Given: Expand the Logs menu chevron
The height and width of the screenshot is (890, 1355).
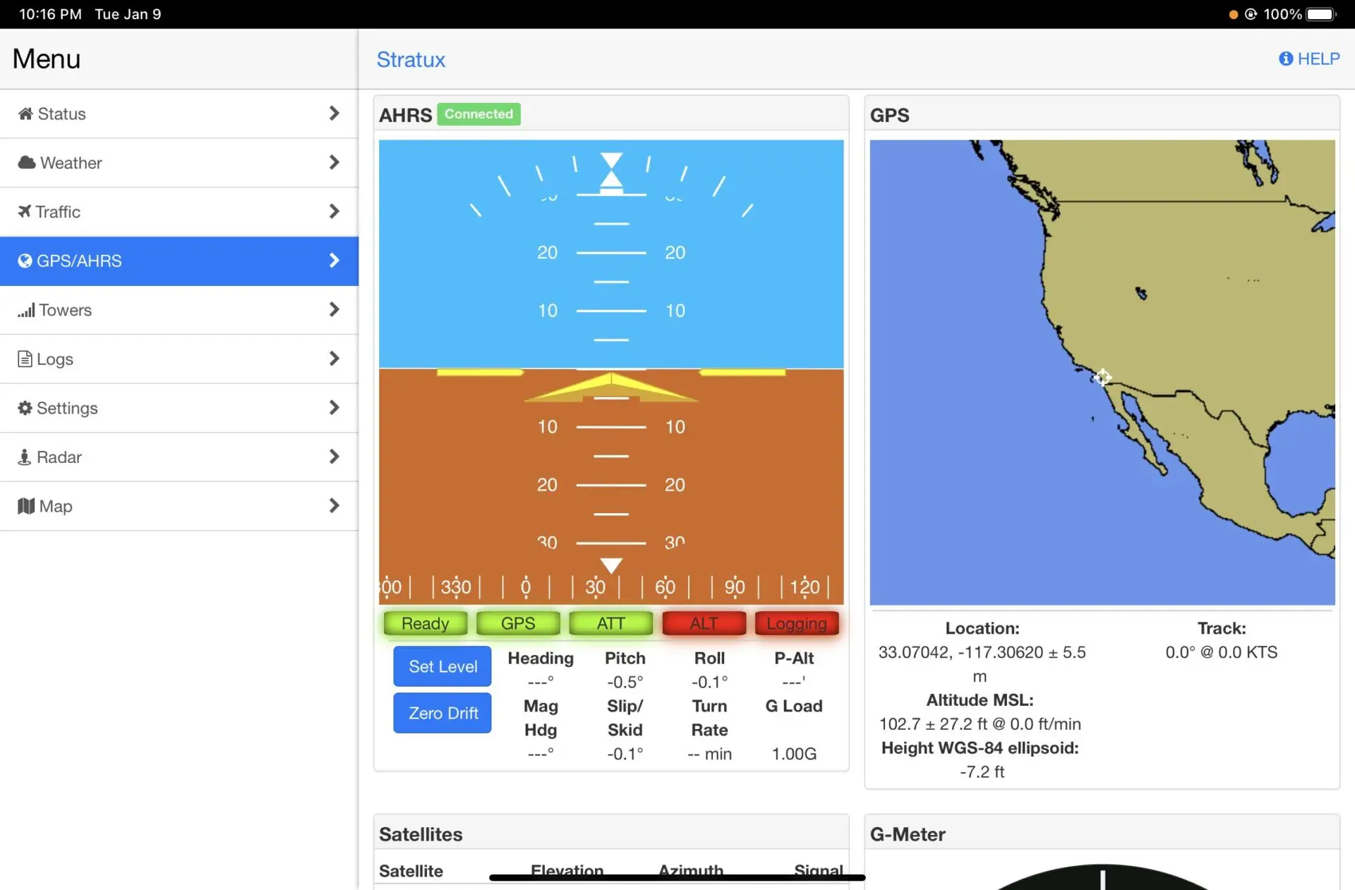Looking at the screenshot, I should point(334,359).
